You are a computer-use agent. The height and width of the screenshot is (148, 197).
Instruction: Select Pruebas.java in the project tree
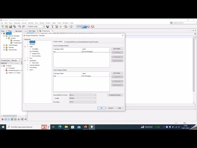coord(18,43)
